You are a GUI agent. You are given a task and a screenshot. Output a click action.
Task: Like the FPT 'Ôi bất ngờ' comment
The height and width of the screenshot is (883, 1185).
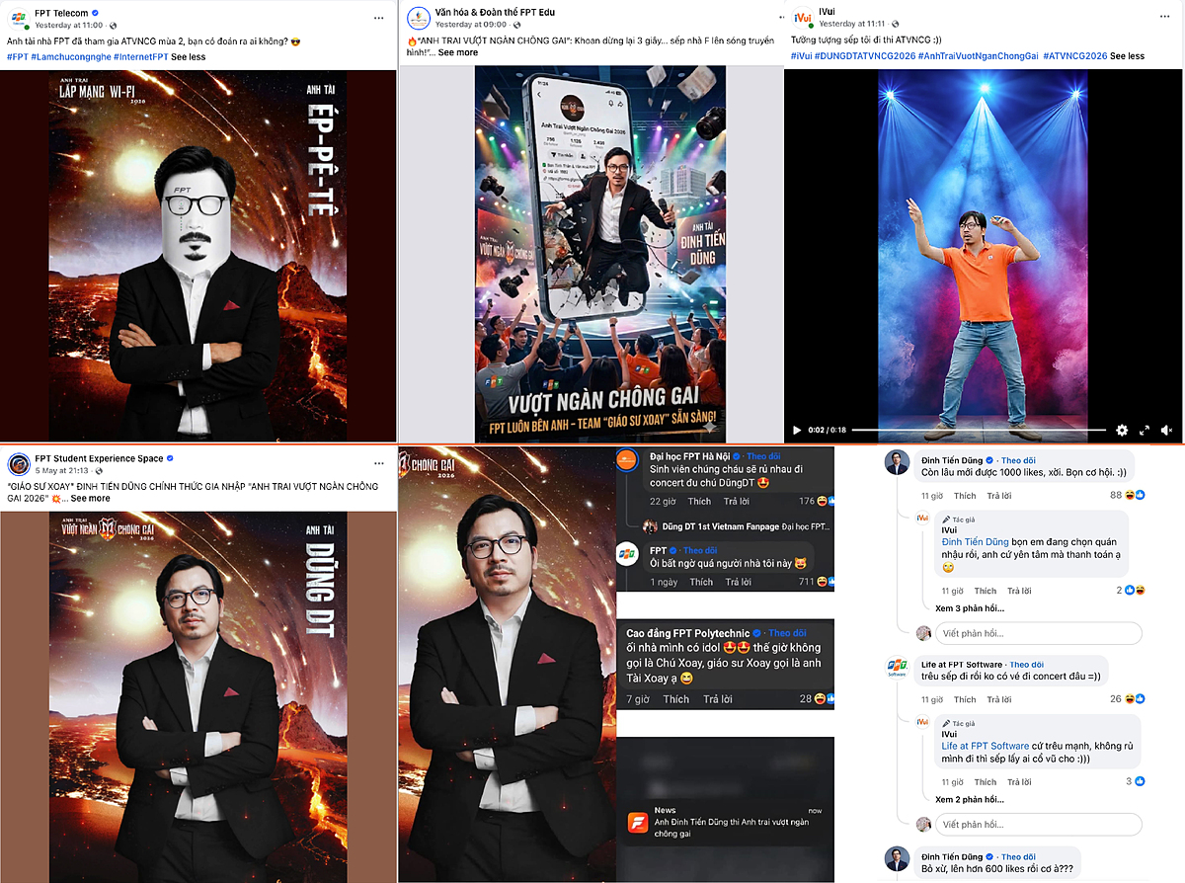[x=701, y=582]
